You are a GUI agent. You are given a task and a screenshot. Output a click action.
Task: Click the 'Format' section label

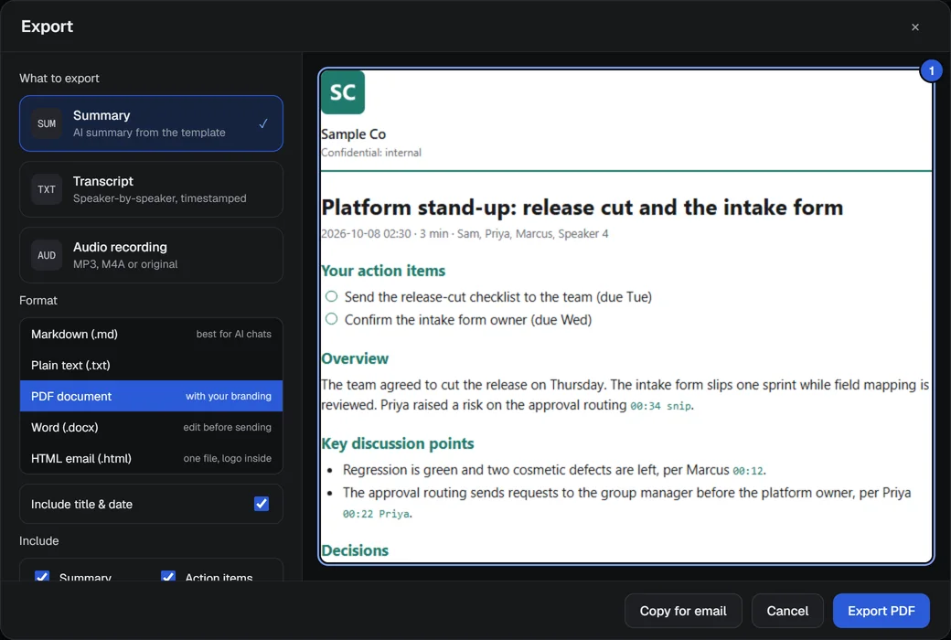click(x=38, y=300)
